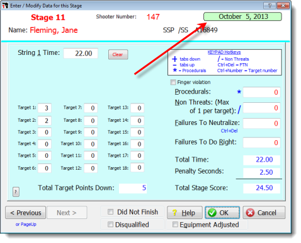The height and width of the screenshot is (243, 301).
Task: Click the small question mark help icon
Action: click(x=16, y=192)
